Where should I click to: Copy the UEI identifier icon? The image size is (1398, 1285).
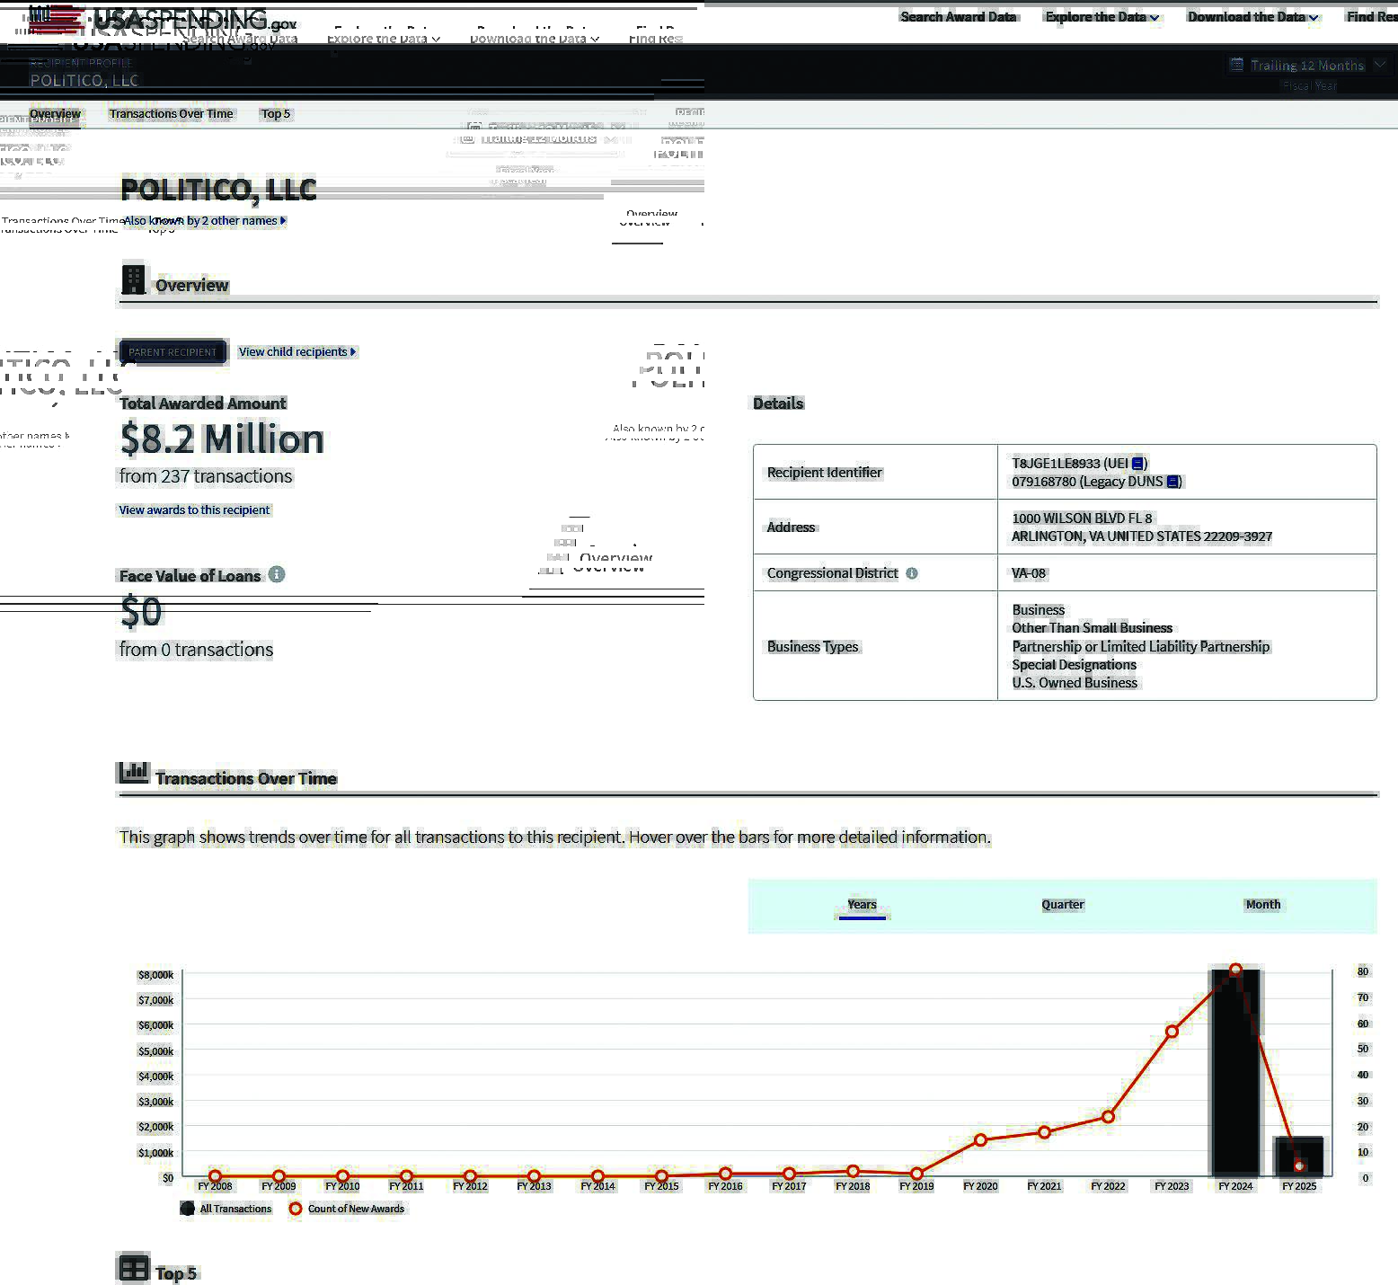pyautogui.click(x=1137, y=464)
